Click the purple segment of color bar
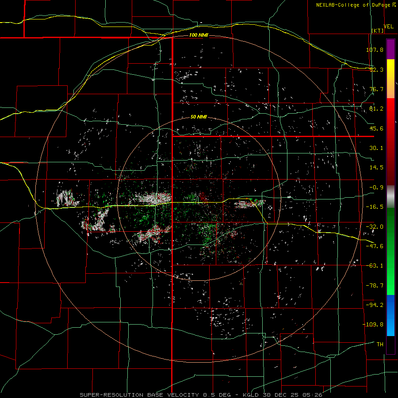 pyautogui.click(x=390, y=49)
